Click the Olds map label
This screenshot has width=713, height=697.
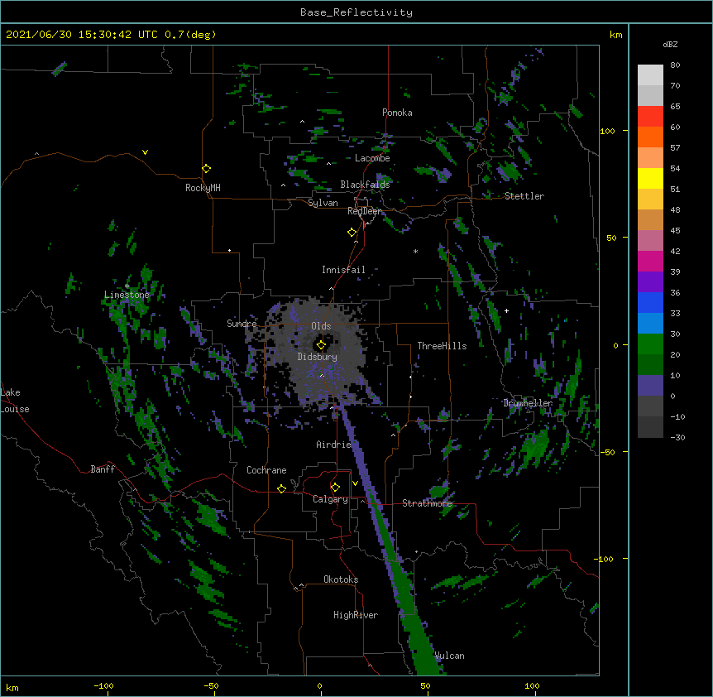click(321, 326)
